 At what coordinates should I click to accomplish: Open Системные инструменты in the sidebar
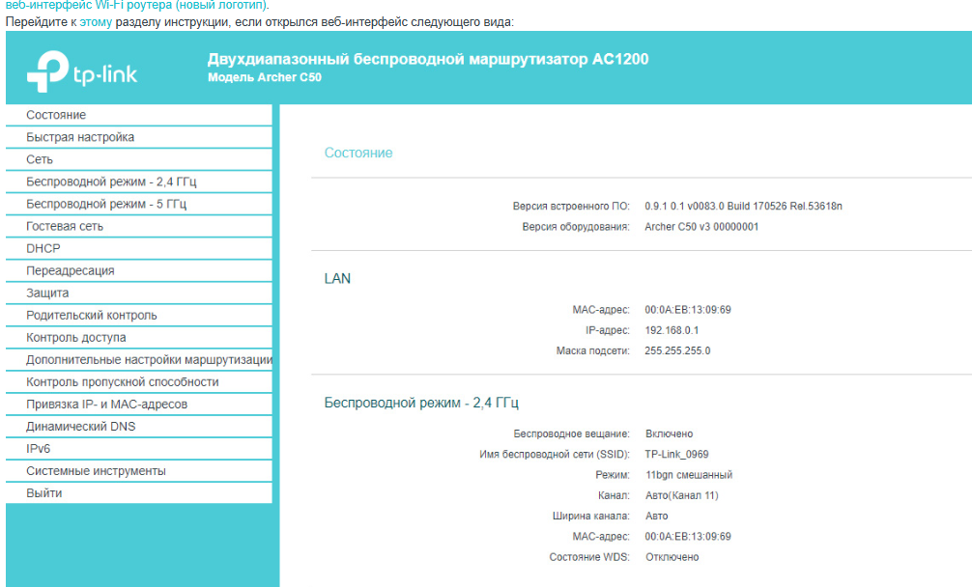pos(139,471)
